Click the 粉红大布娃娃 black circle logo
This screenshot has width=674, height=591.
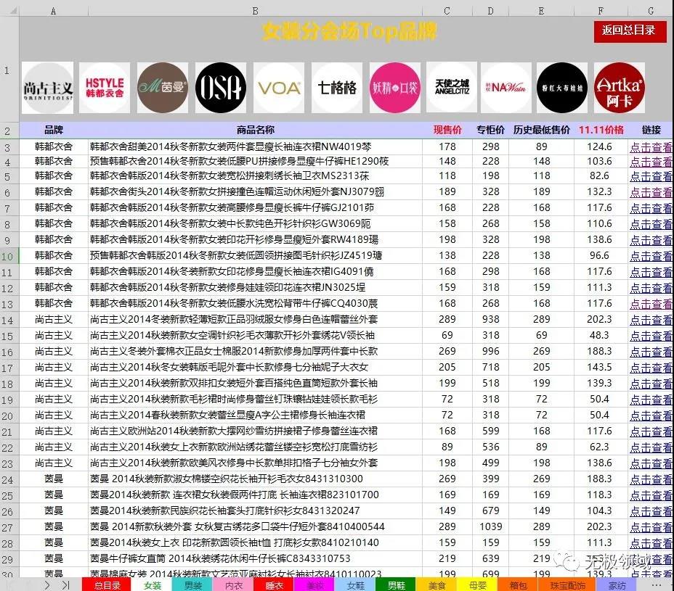click(562, 88)
